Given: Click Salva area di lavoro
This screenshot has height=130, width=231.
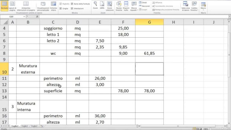Looking at the screenshot, I should [x=186, y=6].
